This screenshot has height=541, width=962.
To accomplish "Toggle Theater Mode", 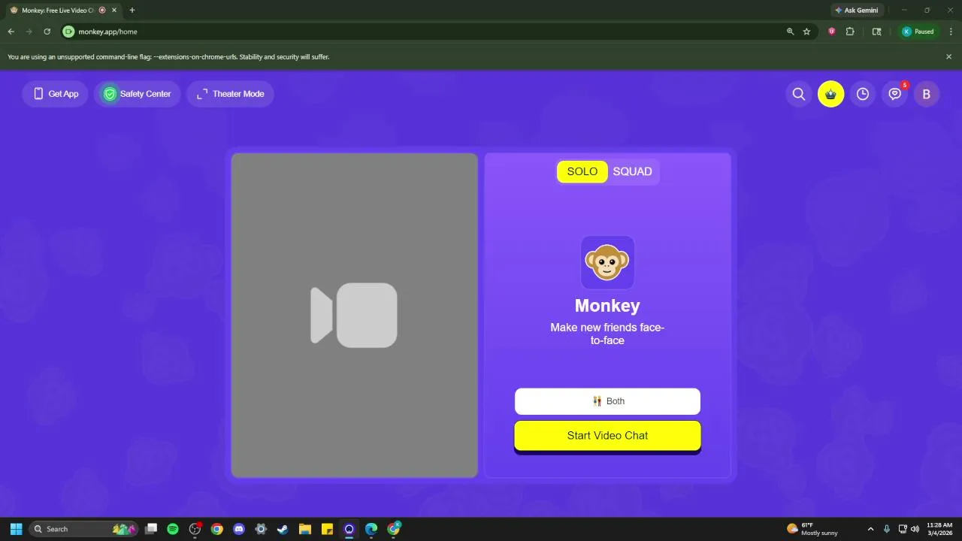I will click(230, 94).
